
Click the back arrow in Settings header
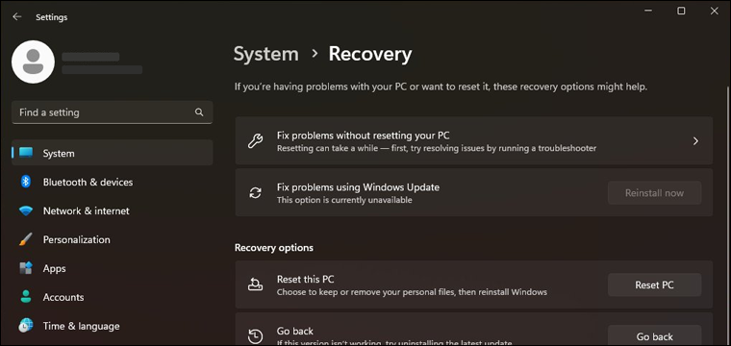(17, 16)
